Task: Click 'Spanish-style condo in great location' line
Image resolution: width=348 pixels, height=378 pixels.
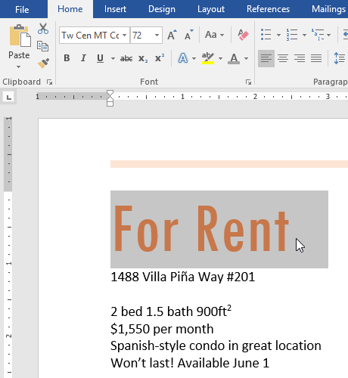Action: click(x=216, y=346)
